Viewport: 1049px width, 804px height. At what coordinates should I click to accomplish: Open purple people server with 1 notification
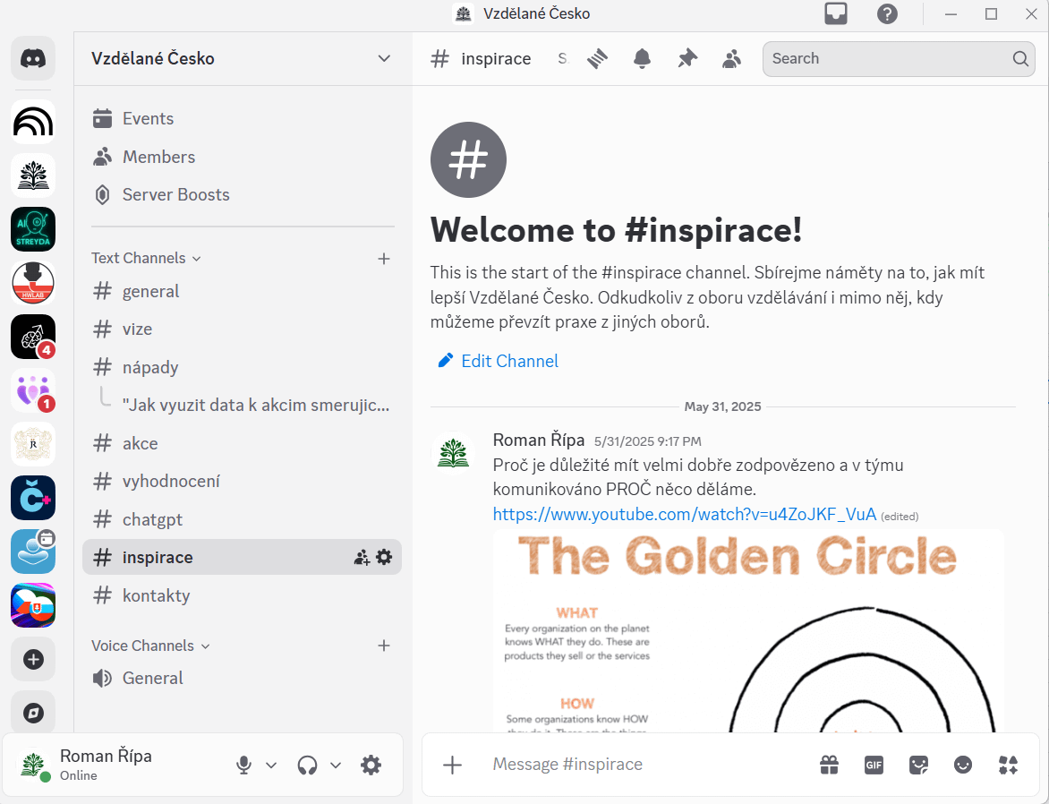pos(33,390)
